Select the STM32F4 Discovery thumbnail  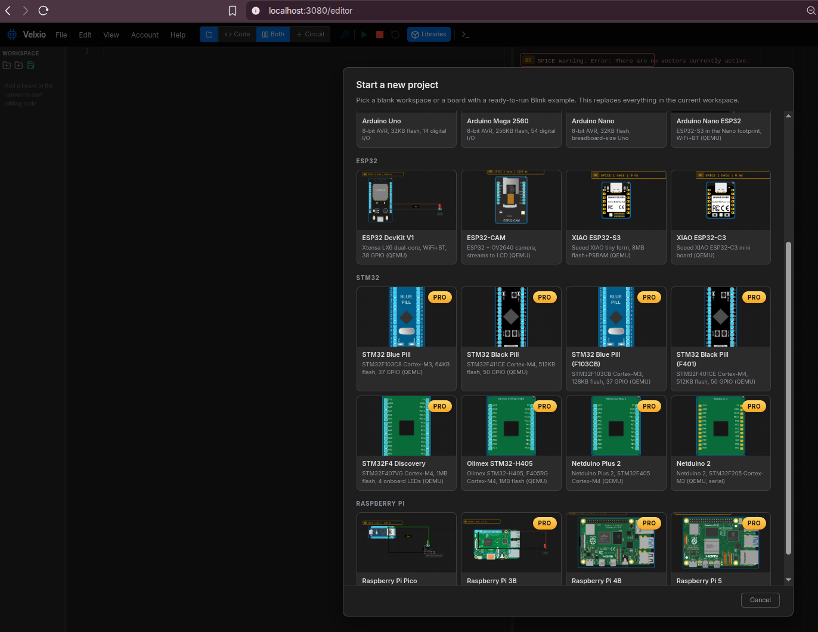pos(407,426)
